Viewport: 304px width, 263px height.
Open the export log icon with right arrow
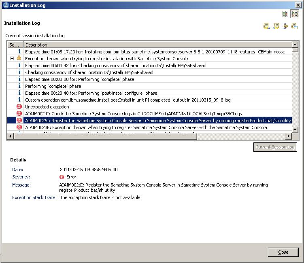pyautogui.click(x=266, y=26)
